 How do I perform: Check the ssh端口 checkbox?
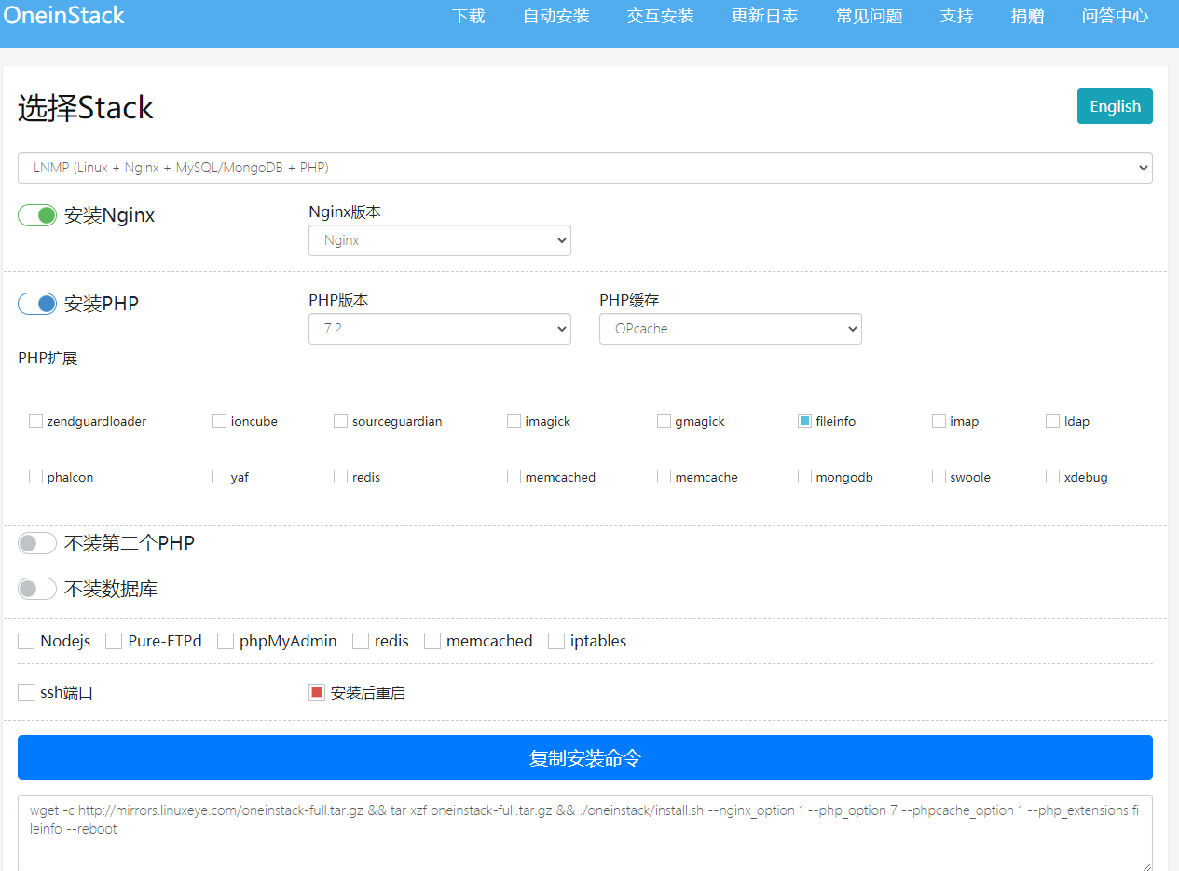tap(26, 692)
